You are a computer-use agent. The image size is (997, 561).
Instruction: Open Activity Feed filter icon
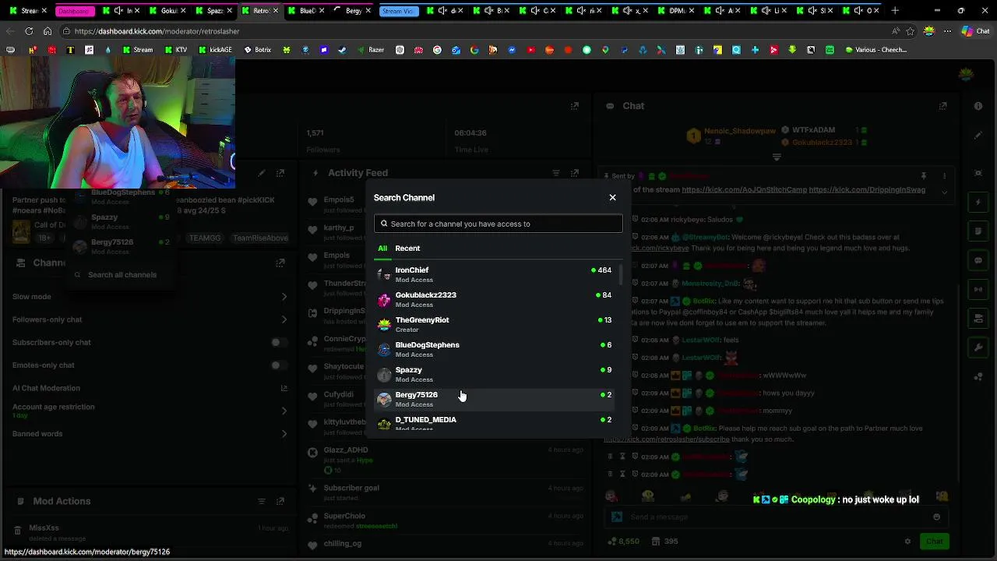[x=556, y=173]
